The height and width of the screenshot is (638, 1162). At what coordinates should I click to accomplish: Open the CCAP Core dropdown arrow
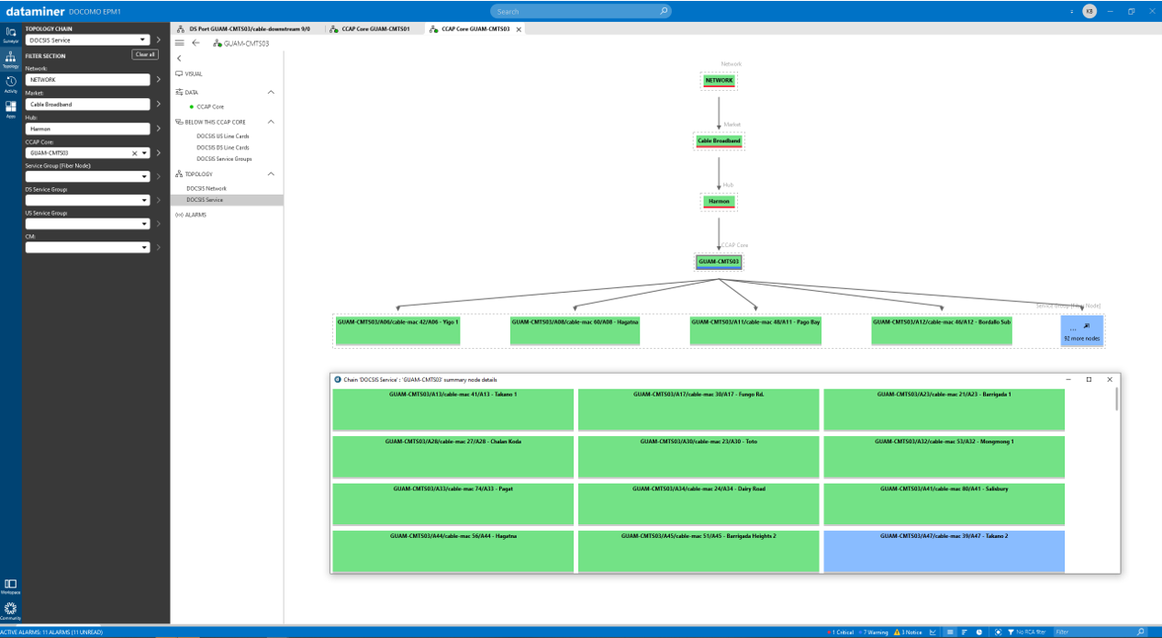click(145, 153)
